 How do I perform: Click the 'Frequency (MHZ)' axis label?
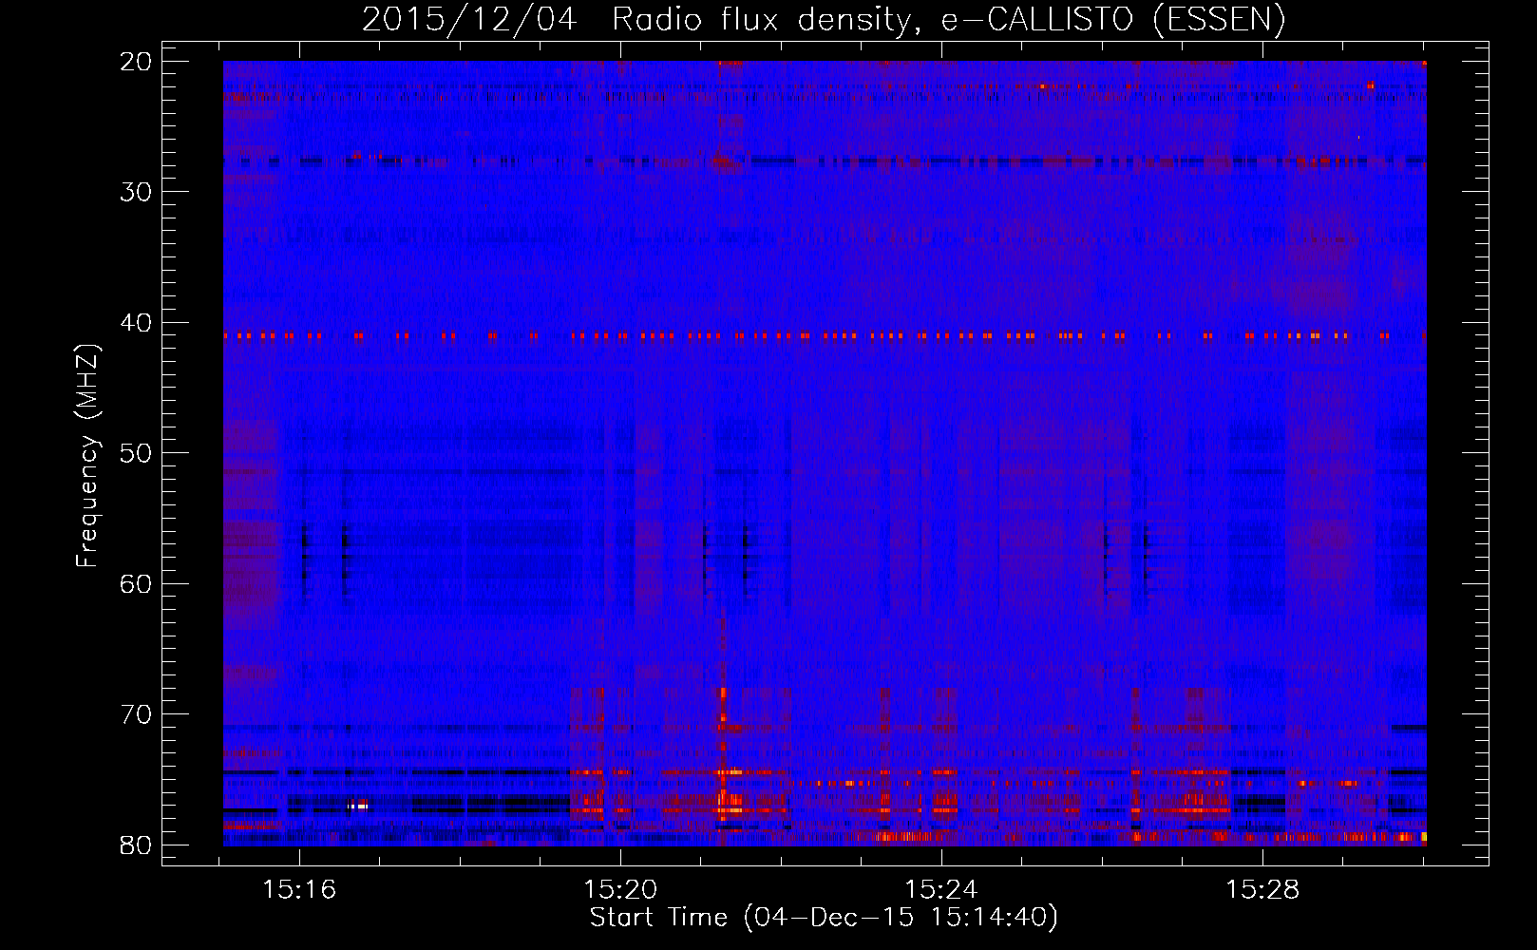click(87, 455)
